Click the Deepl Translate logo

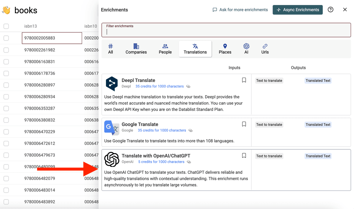(x=112, y=84)
